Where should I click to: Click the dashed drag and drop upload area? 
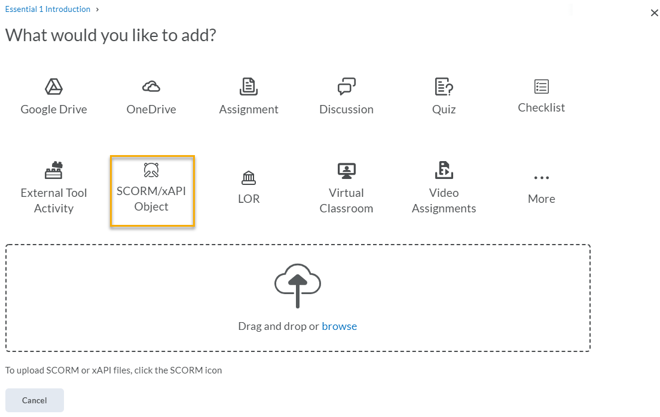(298, 298)
